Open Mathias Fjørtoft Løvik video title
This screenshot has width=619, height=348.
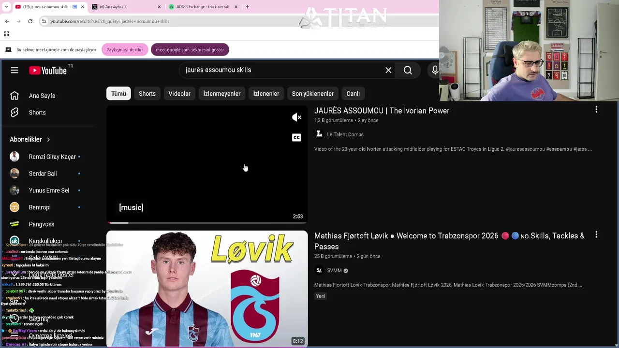tap(449, 241)
